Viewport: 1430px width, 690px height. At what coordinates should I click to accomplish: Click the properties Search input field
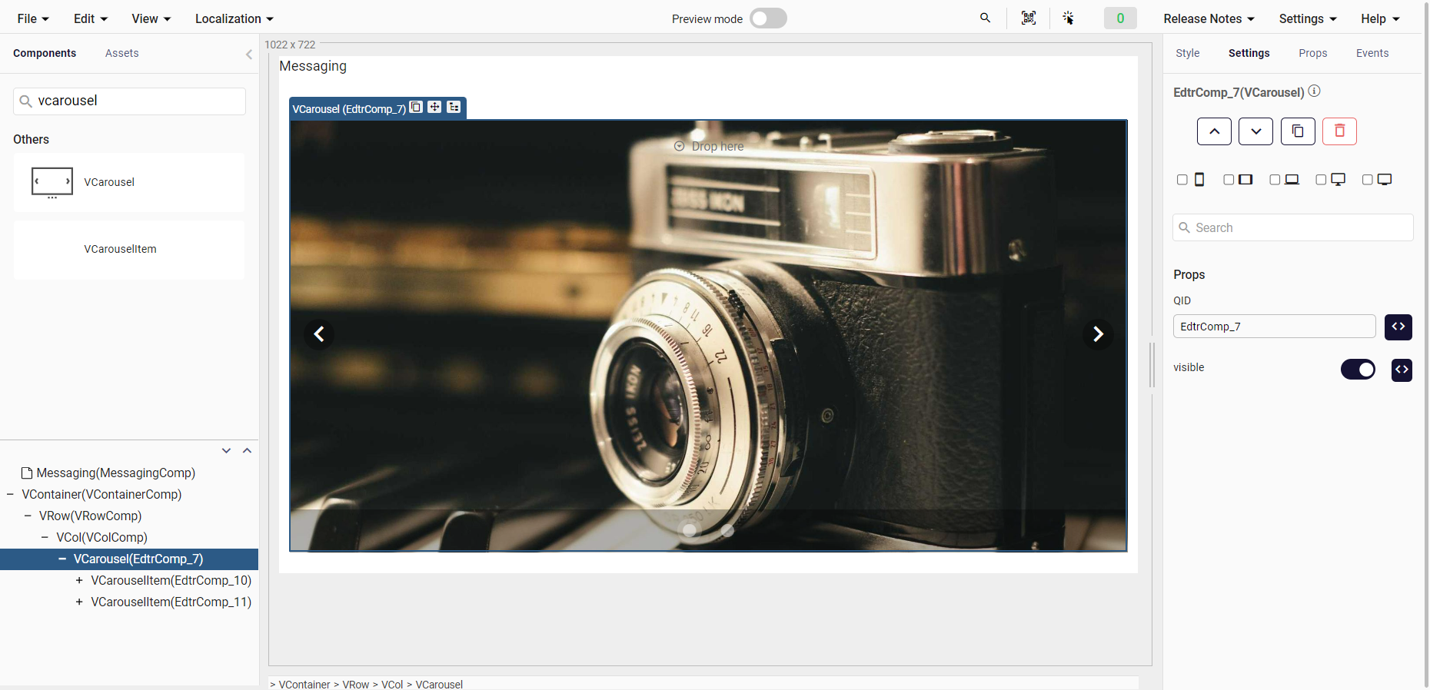(x=1299, y=227)
